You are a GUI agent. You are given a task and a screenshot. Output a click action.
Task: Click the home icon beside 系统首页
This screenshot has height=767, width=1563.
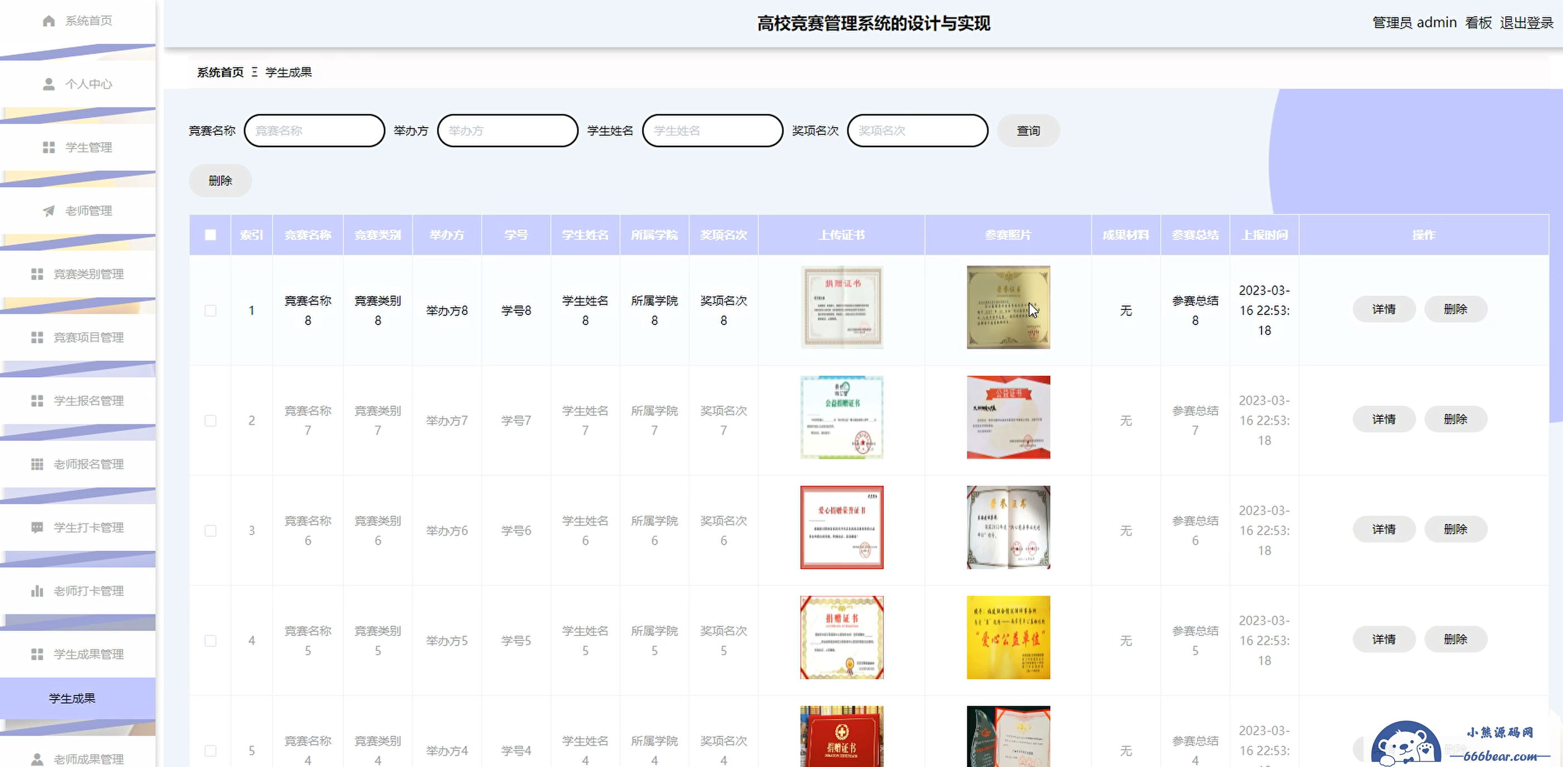coord(49,21)
